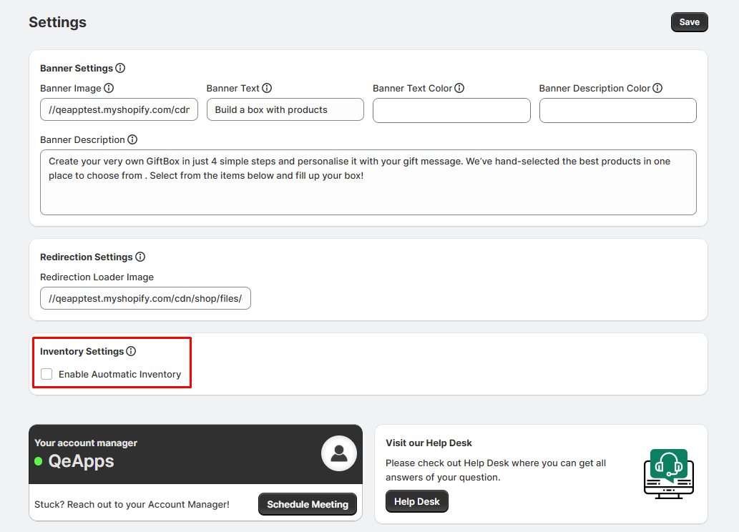Image resolution: width=739 pixels, height=532 pixels.
Task: Click the info icon beside Banner Settings
Action: pos(120,69)
